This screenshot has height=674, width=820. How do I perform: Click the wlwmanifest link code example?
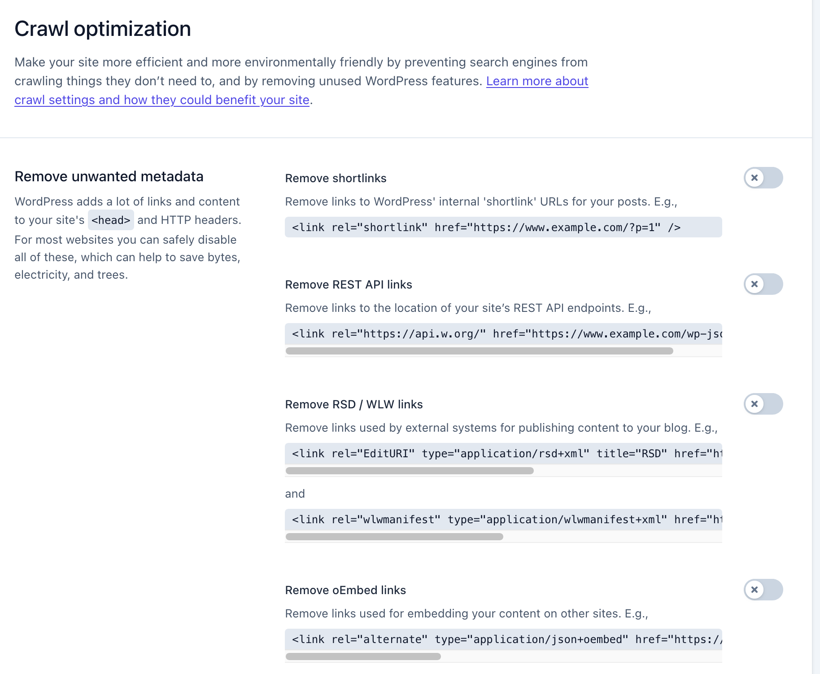[503, 520]
